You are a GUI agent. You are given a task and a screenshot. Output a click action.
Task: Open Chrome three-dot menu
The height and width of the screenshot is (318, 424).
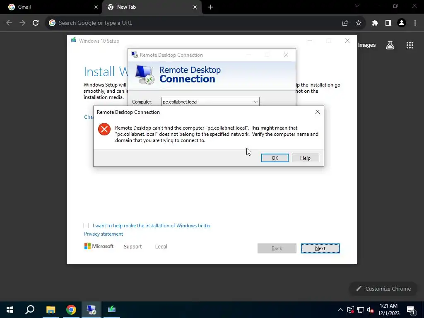pyautogui.click(x=415, y=23)
